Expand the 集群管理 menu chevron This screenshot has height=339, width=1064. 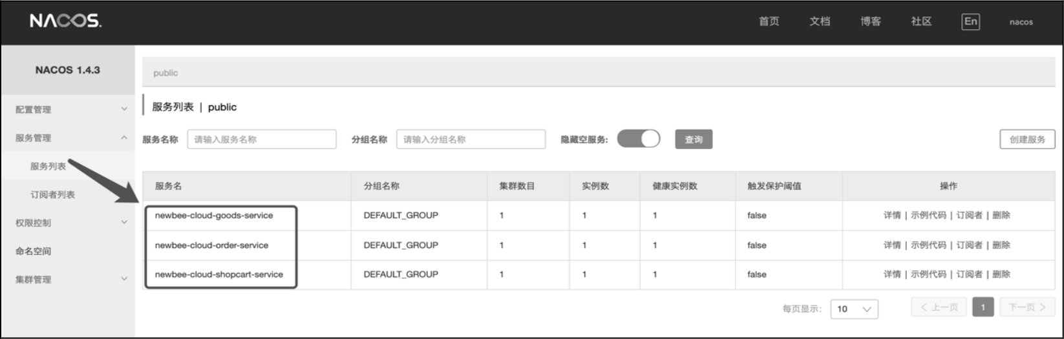(124, 279)
